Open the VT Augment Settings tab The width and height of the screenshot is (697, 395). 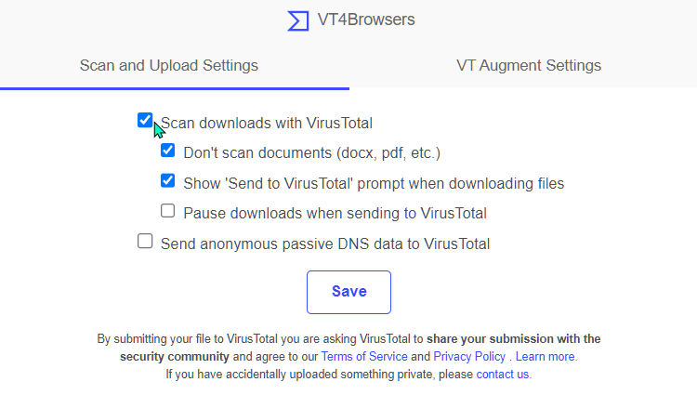[x=529, y=65]
